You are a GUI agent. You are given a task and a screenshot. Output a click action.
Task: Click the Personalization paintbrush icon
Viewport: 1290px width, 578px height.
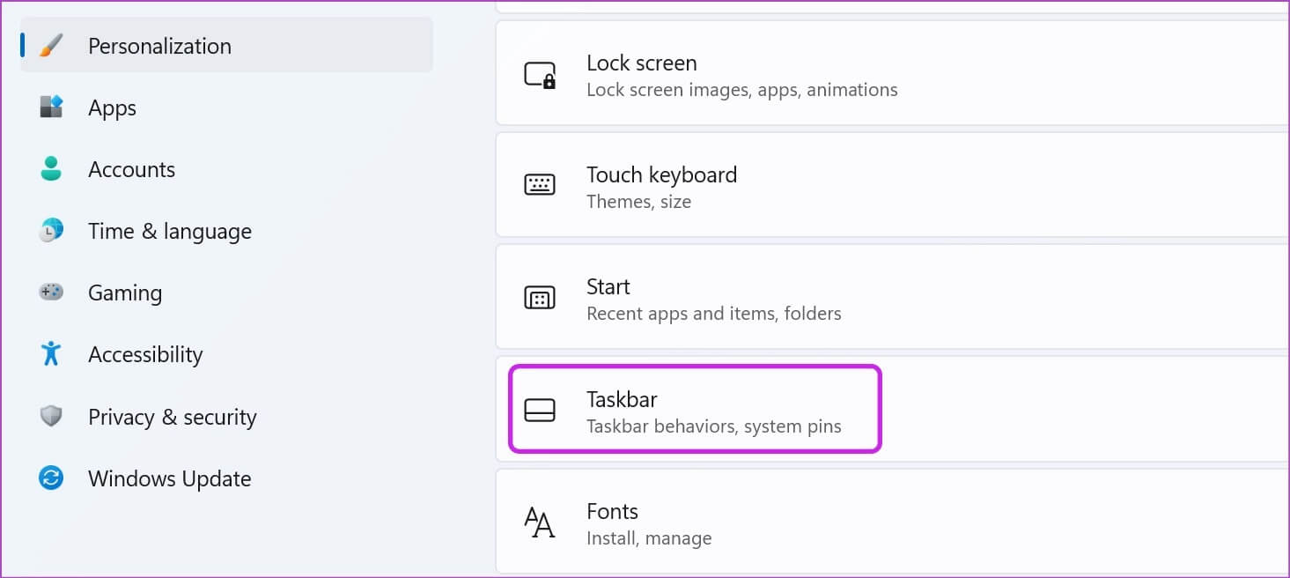pos(52,46)
